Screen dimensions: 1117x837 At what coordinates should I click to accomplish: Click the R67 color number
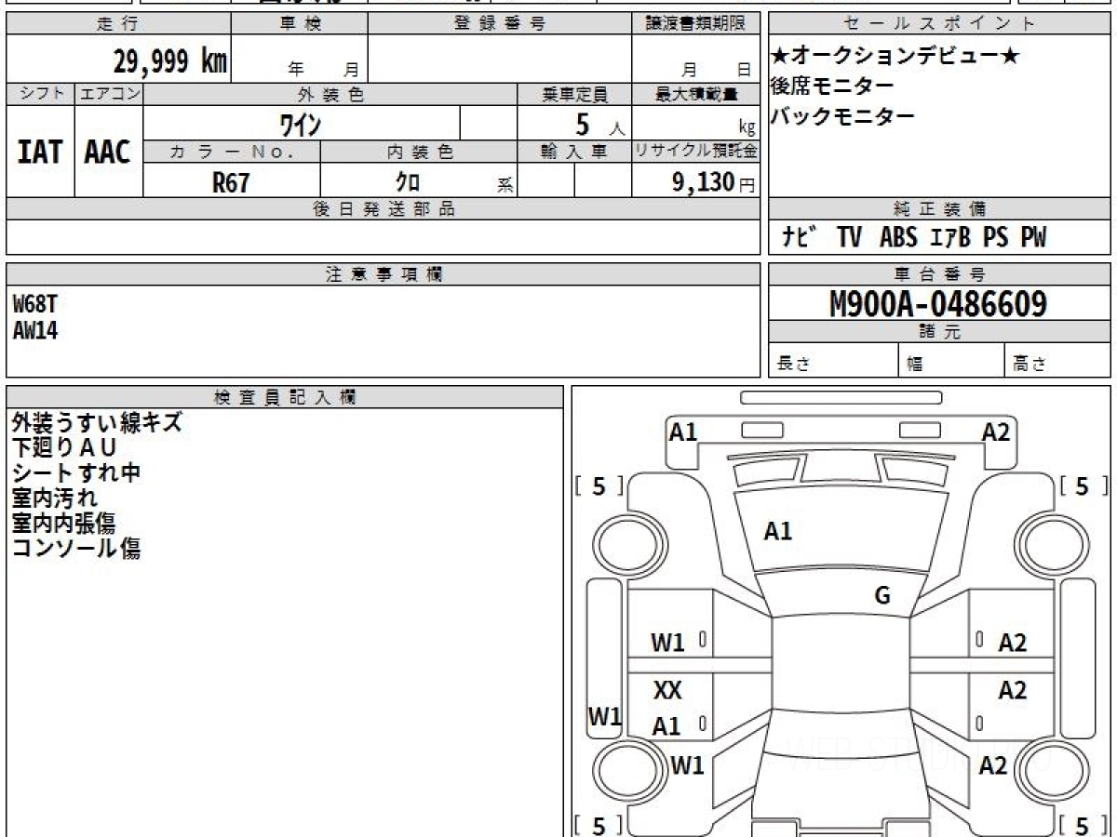pos(231,182)
